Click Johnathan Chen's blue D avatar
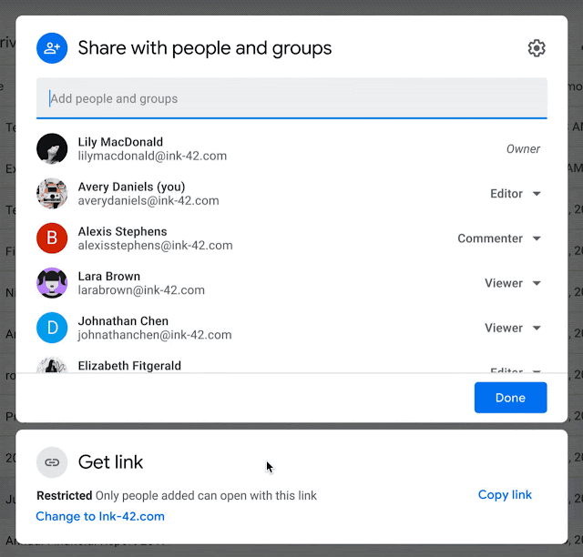The width and height of the screenshot is (583, 557). point(52,328)
